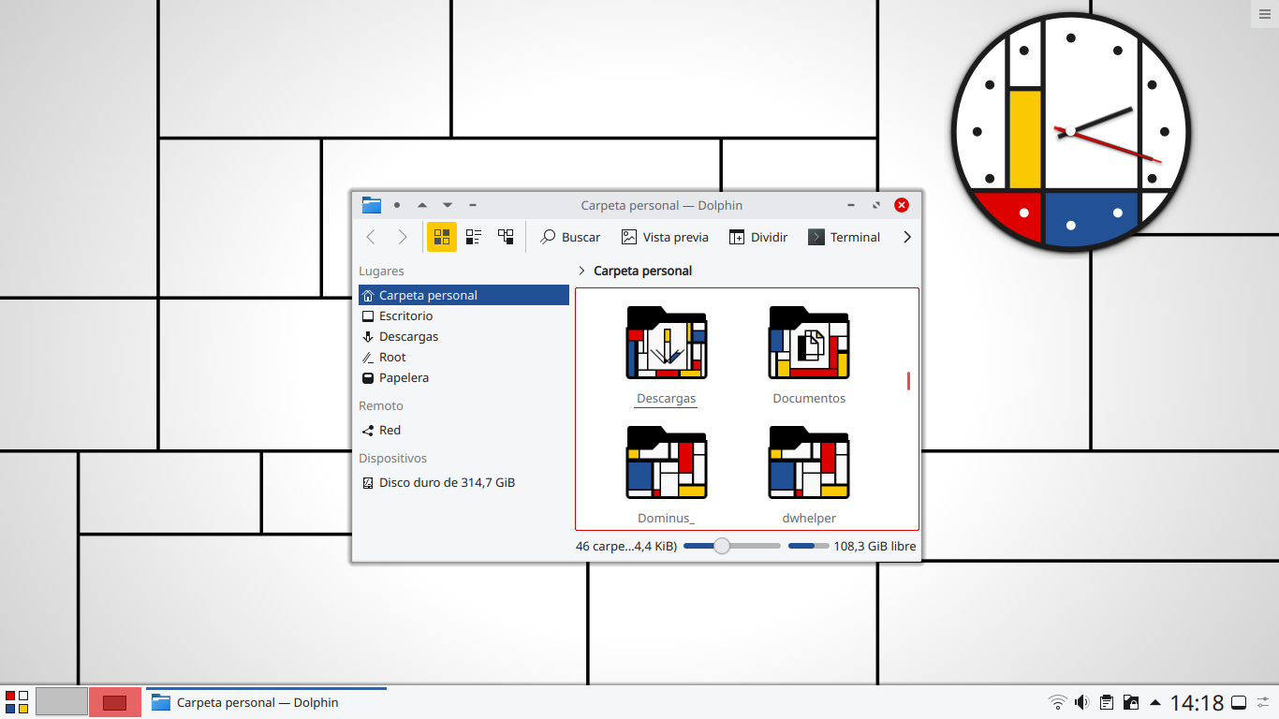Viewport: 1279px width, 719px height.
Task: Click the keep-below down arrow in titlebar
Action: [448, 205]
